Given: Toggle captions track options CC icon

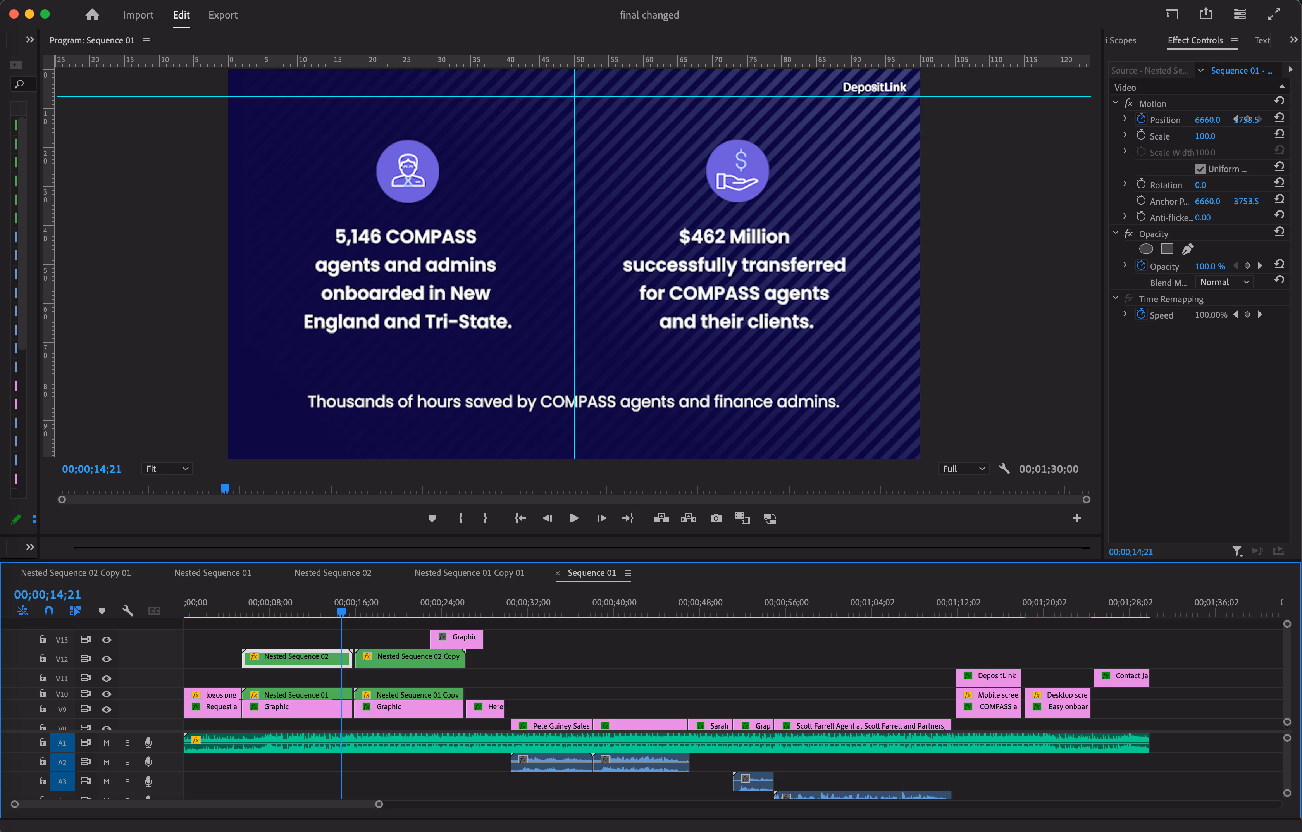Looking at the screenshot, I should [x=154, y=610].
